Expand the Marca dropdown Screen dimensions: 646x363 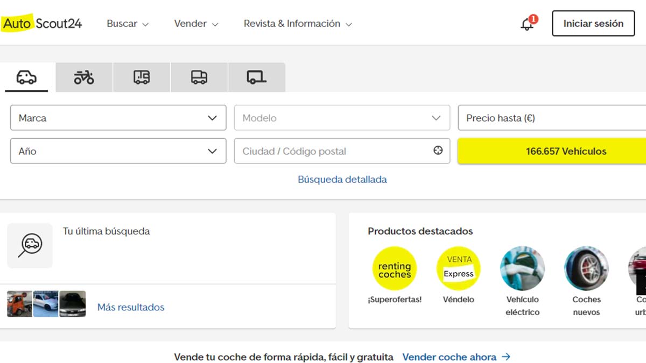click(118, 118)
